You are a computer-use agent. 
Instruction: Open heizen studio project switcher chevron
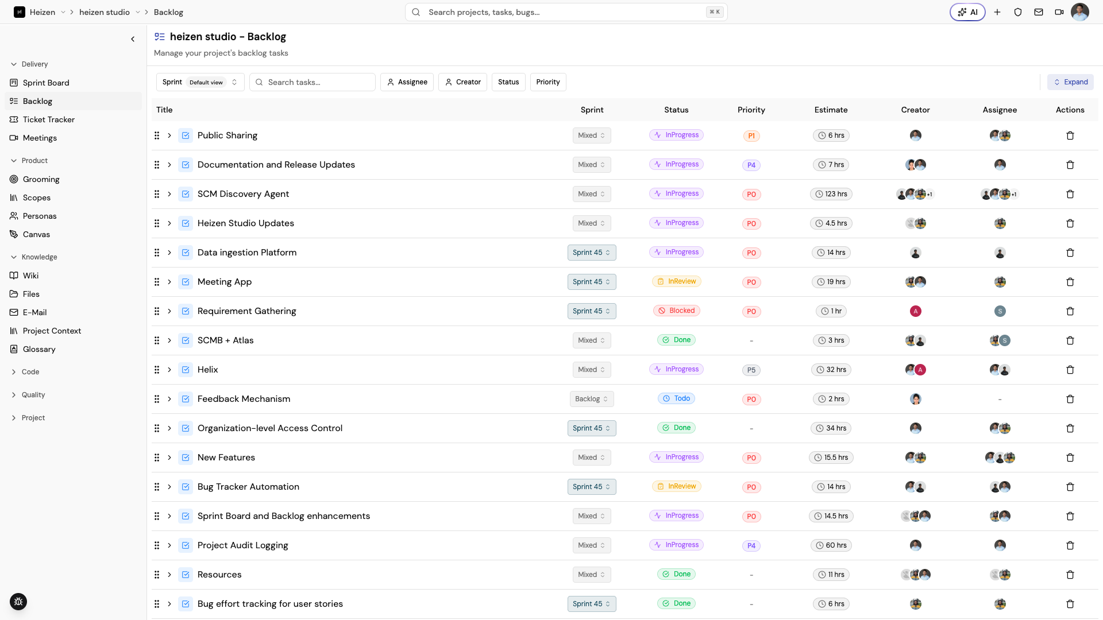point(138,12)
